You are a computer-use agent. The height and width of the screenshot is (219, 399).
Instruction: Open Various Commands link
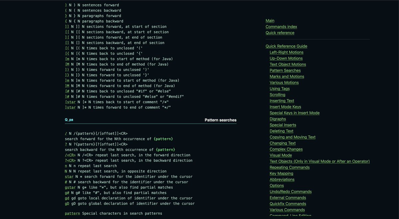287,210
